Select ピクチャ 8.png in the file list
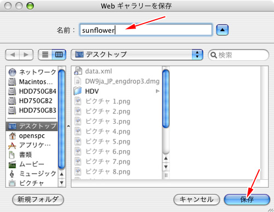Screen dimensions: 274x212 tap(117, 171)
